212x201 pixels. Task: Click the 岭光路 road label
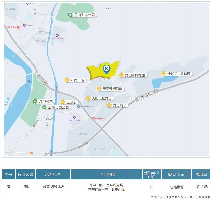pyautogui.click(x=102, y=79)
